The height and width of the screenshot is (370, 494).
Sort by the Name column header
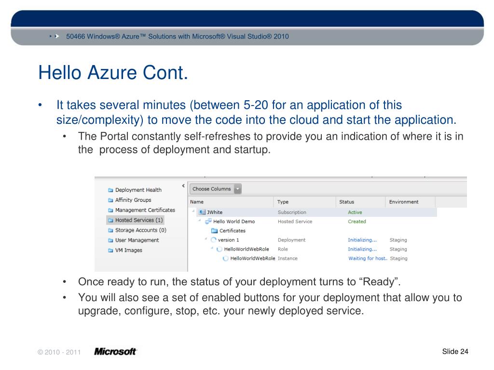point(197,202)
